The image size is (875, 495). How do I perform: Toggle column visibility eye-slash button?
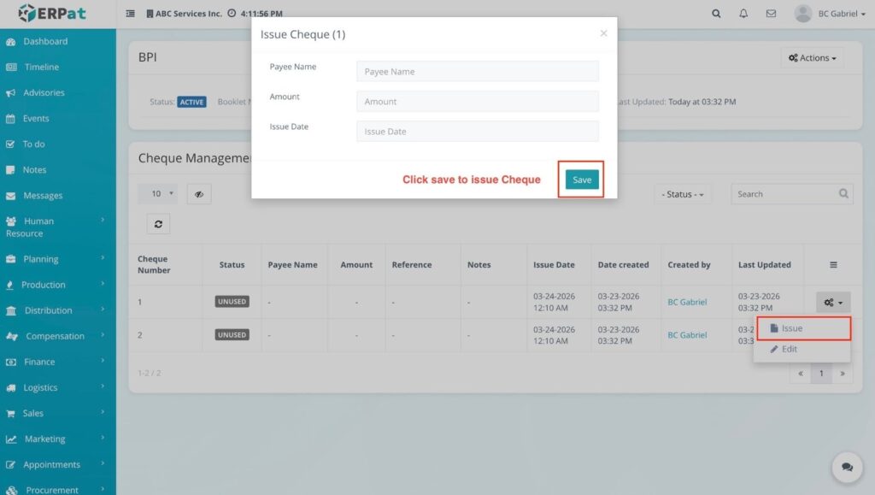point(198,194)
